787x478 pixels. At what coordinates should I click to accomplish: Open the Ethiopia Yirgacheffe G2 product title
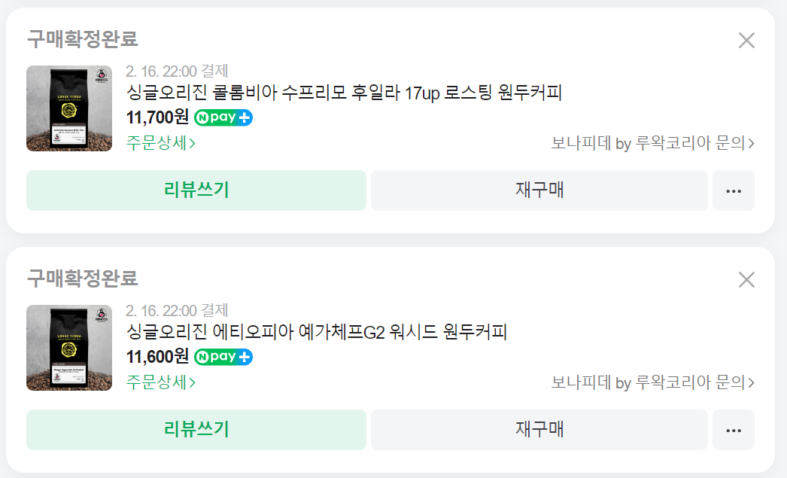(x=317, y=332)
